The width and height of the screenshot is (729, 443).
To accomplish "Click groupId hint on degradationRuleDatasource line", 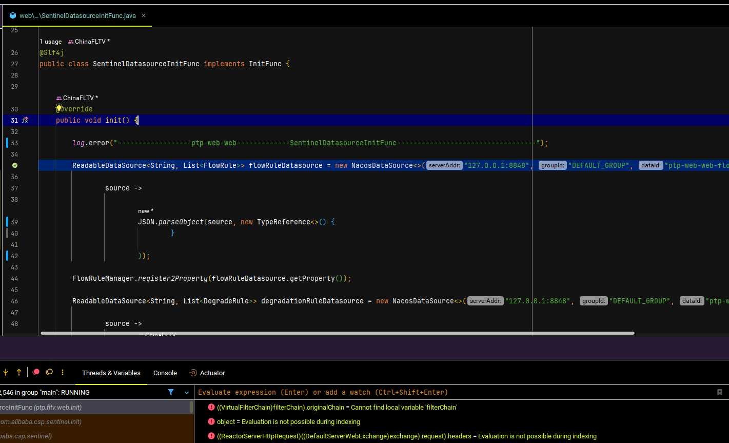I will click(x=594, y=301).
